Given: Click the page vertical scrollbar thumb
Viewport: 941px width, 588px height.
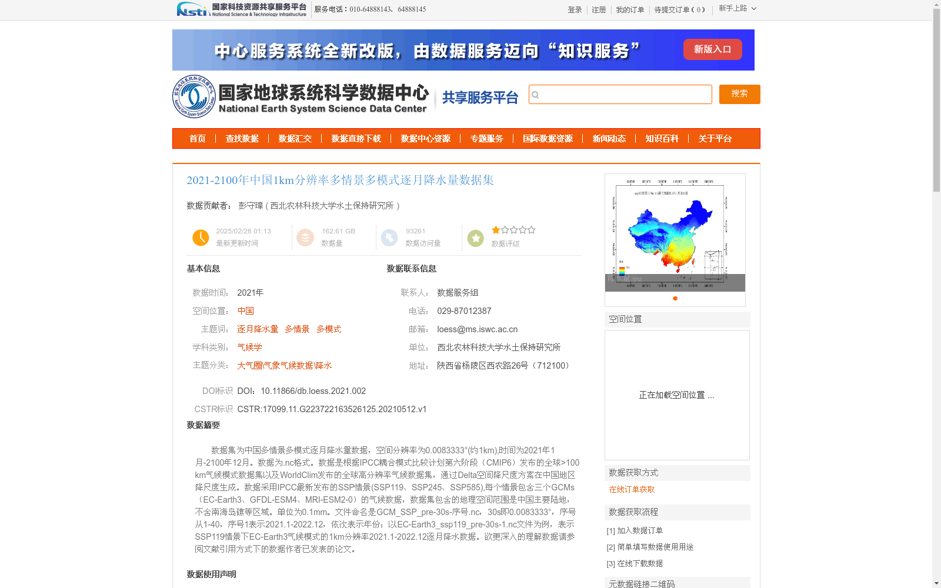Looking at the screenshot, I should [x=936, y=100].
